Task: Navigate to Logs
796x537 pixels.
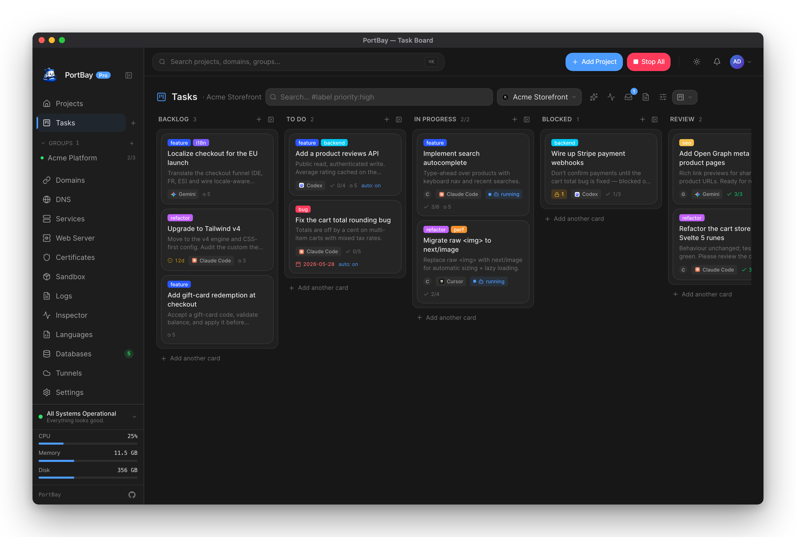Action: pos(81,296)
